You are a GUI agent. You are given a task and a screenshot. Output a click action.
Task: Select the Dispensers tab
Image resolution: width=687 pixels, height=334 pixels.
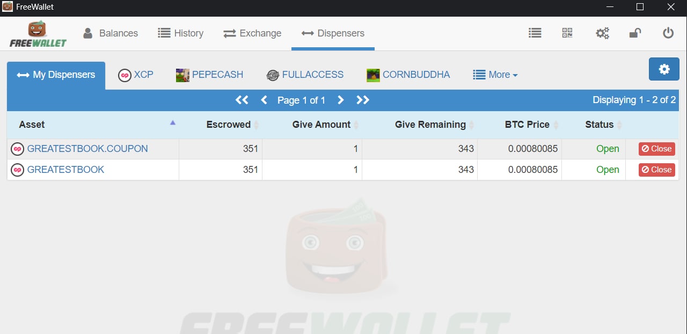[x=333, y=33]
